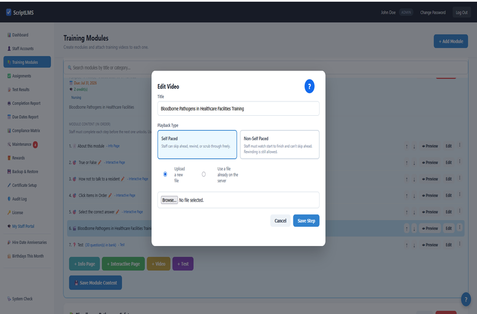Move Test step down

tap(414, 245)
